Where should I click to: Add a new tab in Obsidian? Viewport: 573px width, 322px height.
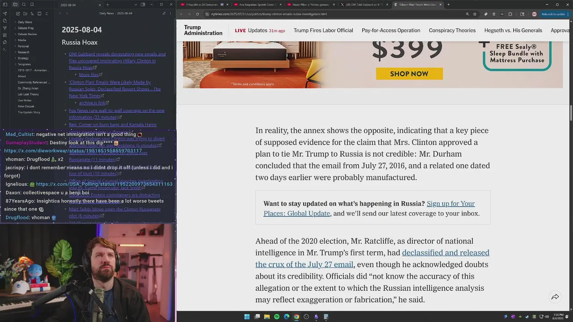107,4
